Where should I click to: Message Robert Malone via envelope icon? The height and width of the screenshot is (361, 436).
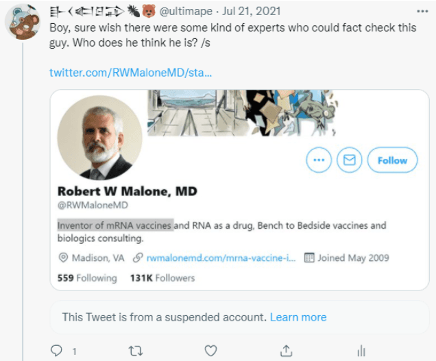click(350, 160)
